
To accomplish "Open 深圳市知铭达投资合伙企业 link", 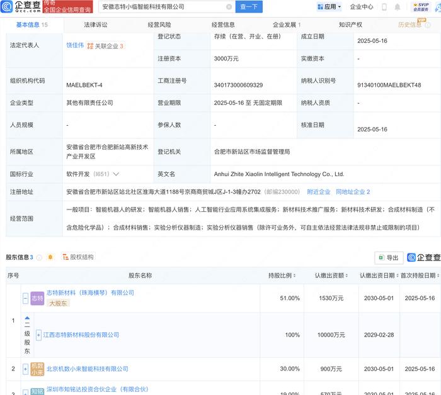I will [97, 389].
